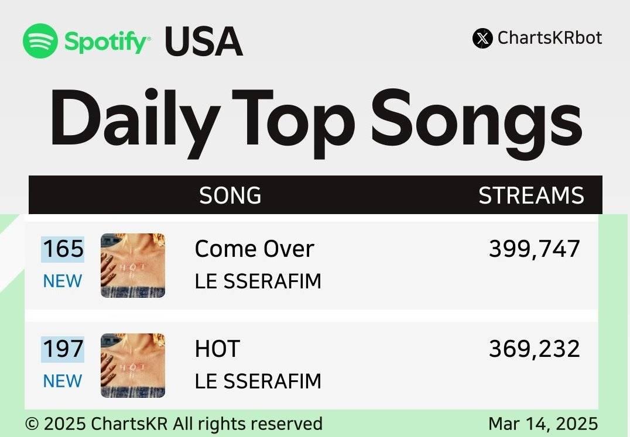Screen dimensions: 630x437
Task: Open the HOT album cover thumbnail
Action: pos(133,365)
